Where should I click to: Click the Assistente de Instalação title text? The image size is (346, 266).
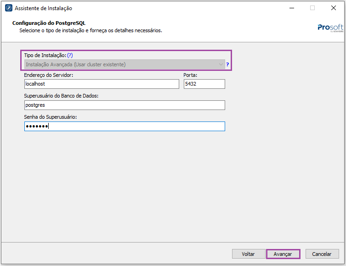[43, 8]
